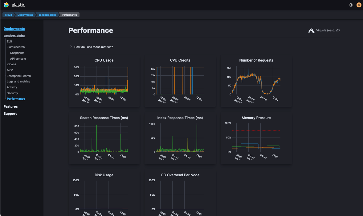Open Enterprise Search in the sidebar
Viewport: 363px width, 216px height.
click(19, 76)
